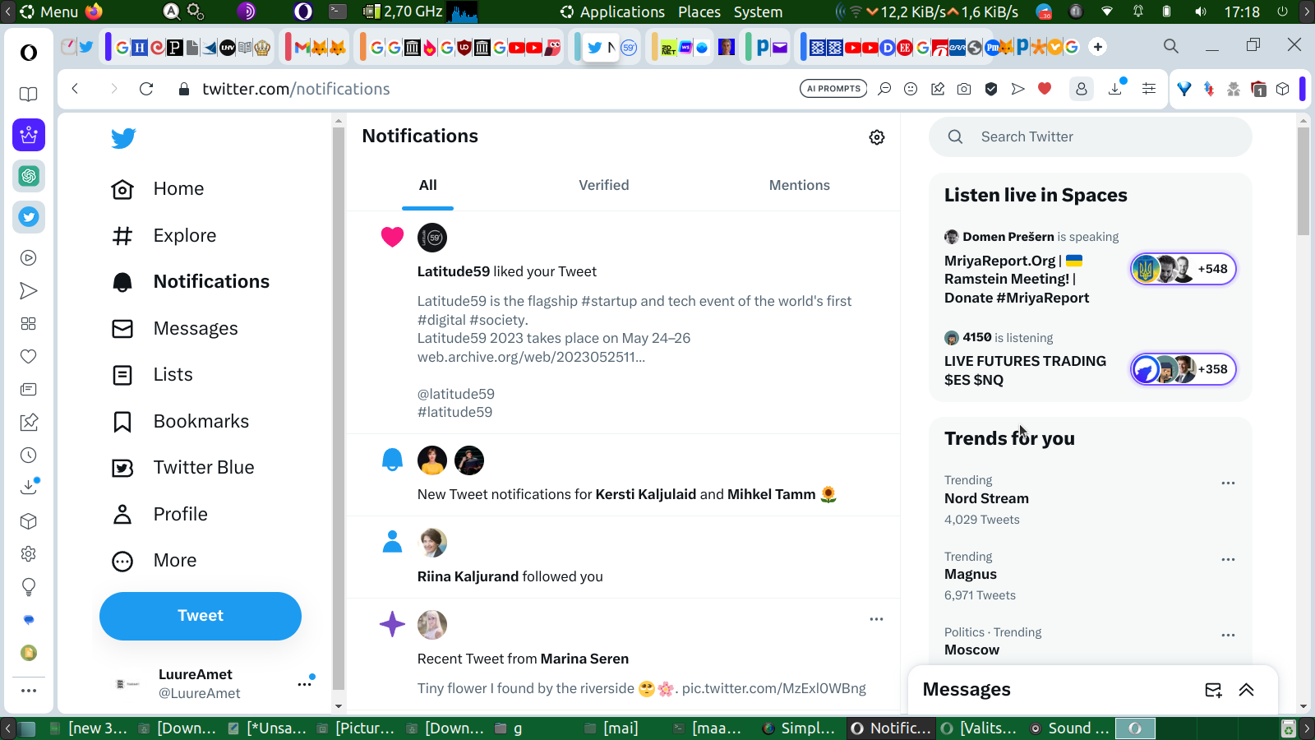
Task: Click the 17:18 clock in panel
Action: 1242,12
